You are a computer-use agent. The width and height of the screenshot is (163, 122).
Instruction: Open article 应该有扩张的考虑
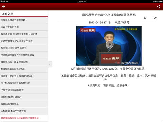24,27
